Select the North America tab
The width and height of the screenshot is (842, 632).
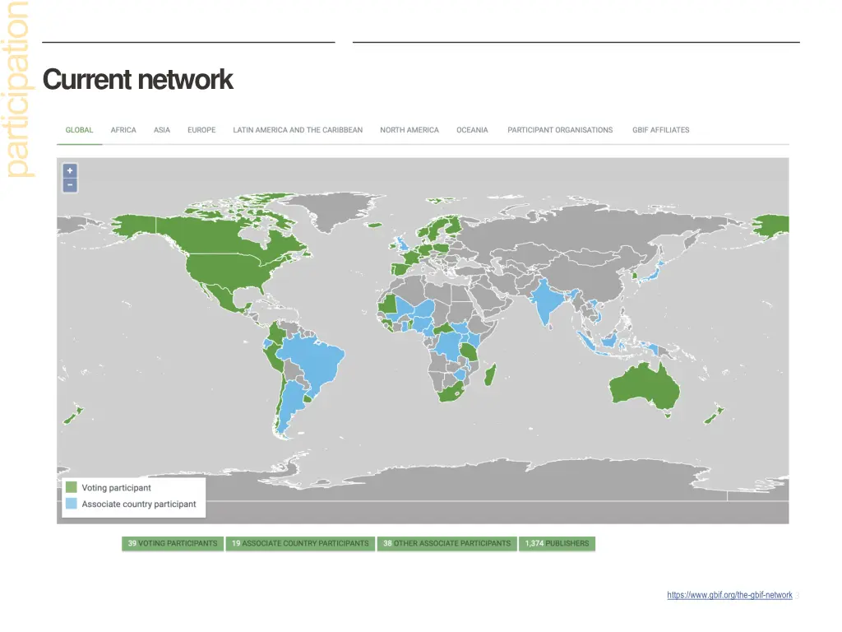[409, 130]
